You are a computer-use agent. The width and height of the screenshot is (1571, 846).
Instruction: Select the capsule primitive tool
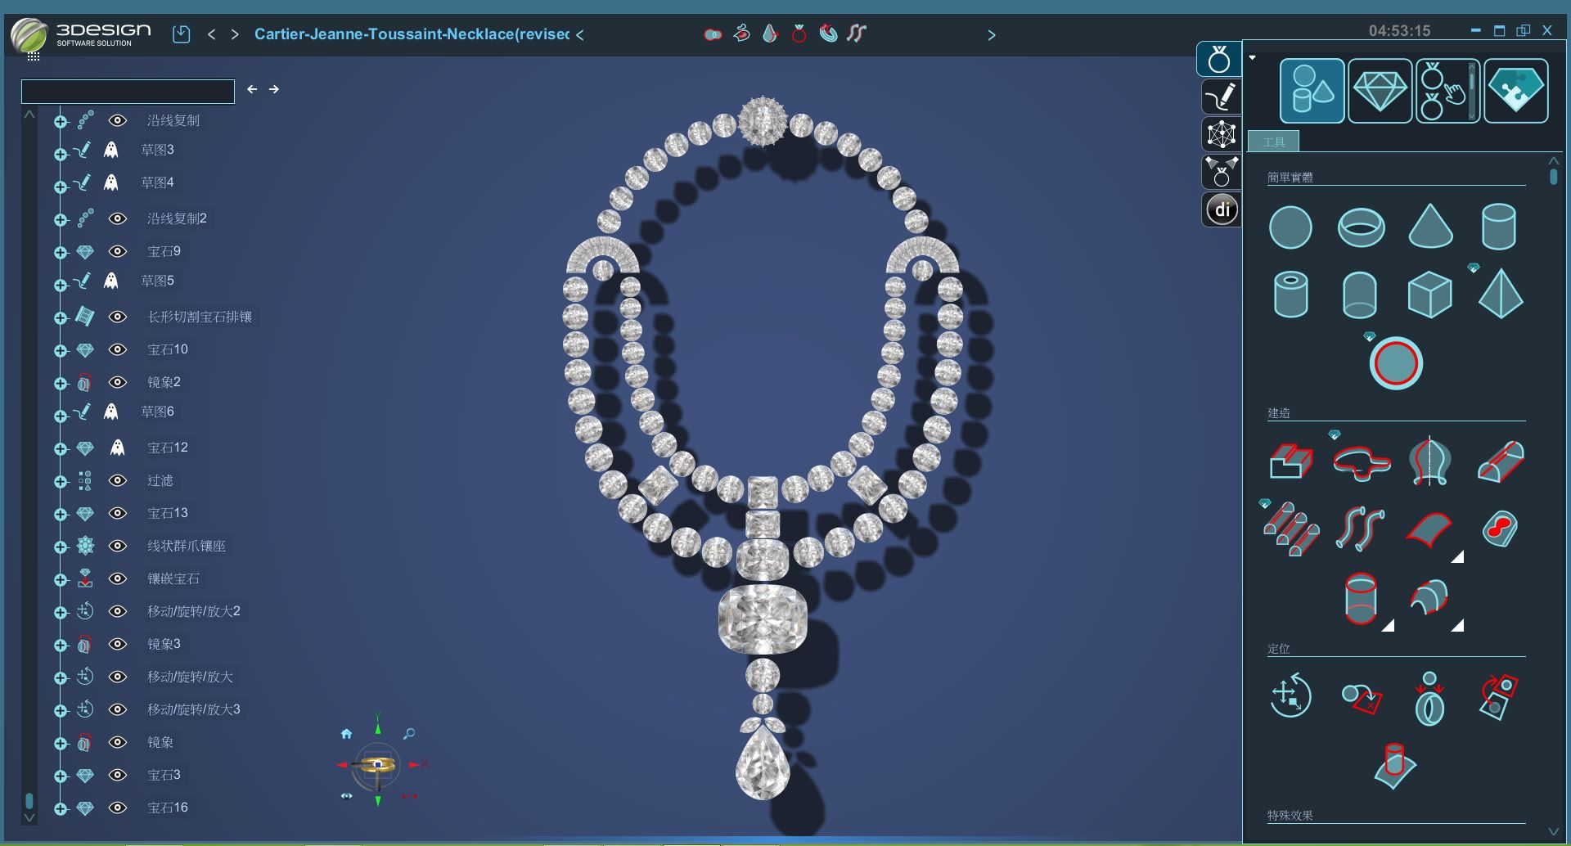1360,295
